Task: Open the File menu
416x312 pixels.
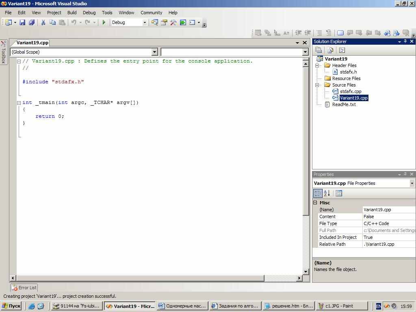Action: 8,13
